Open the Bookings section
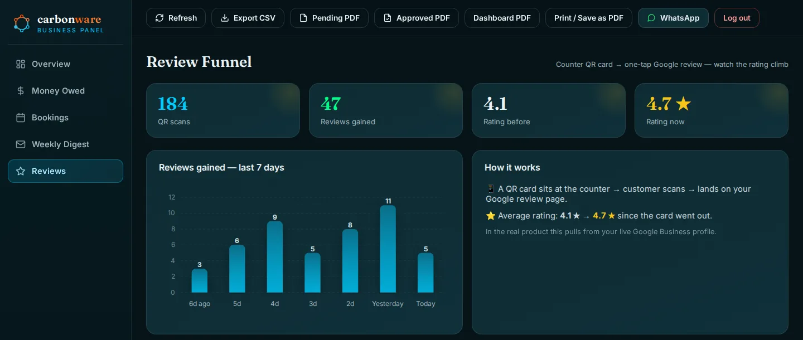The width and height of the screenshot is (803, 340). (x=65, y=118)
